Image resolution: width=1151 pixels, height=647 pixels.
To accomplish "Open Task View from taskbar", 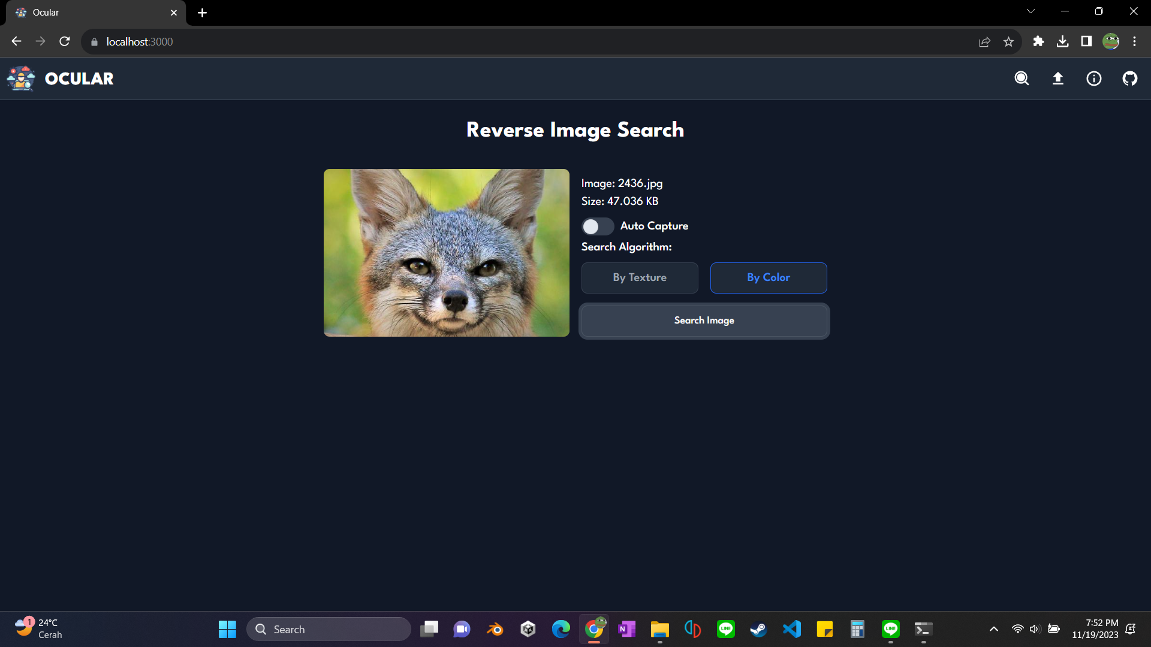I will tap(429, 629).
